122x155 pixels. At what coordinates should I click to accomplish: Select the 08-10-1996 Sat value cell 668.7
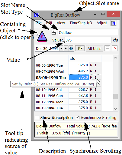tap(79, 90)
